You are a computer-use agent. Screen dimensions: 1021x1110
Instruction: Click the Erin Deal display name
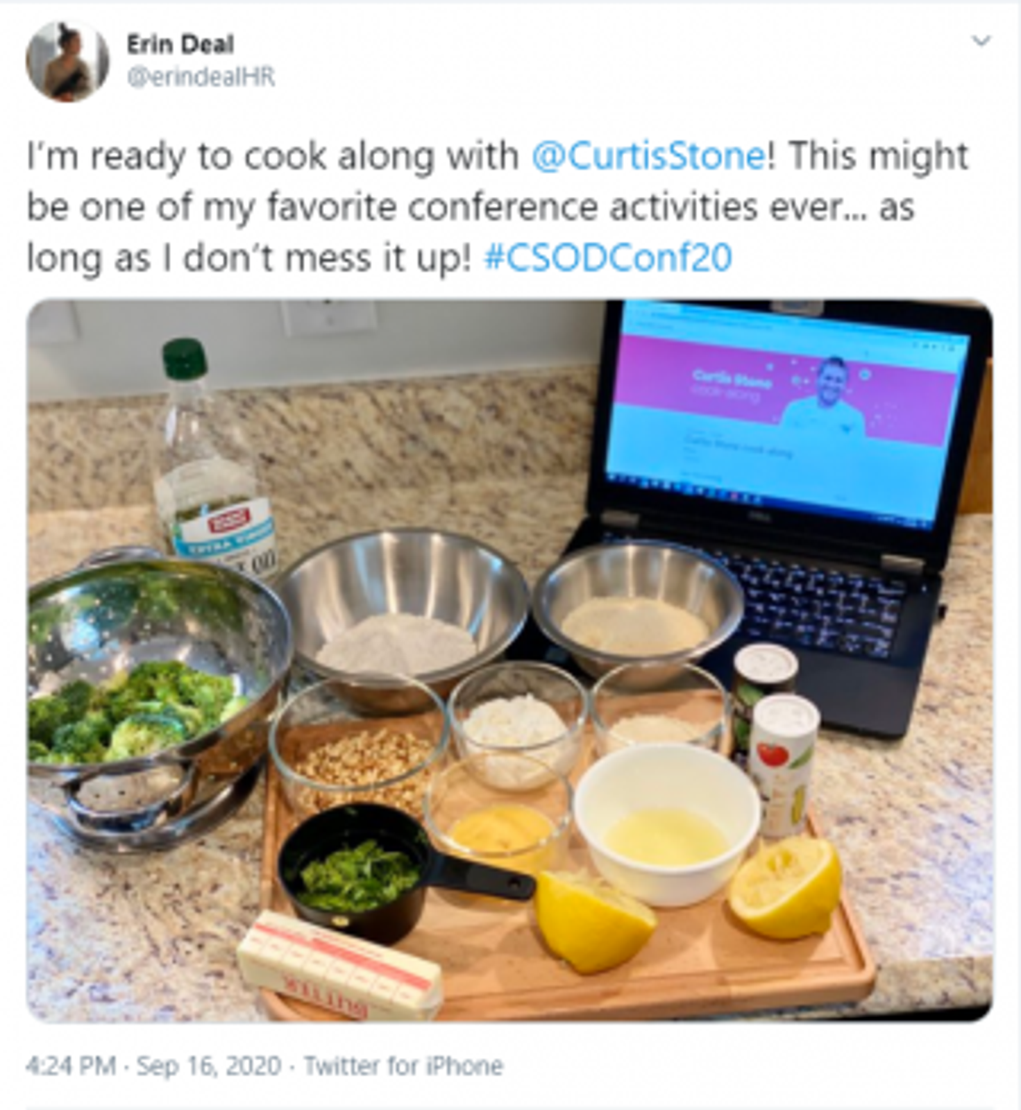point(180,44)
